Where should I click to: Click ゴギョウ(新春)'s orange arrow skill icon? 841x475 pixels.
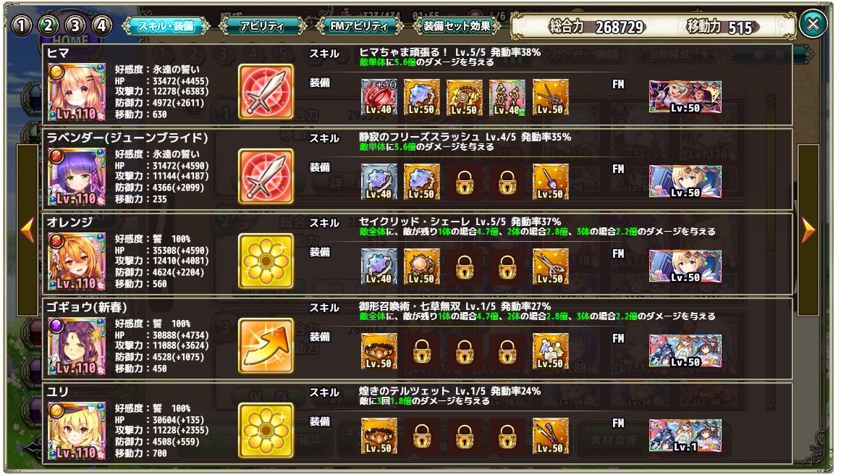[266, 346]
